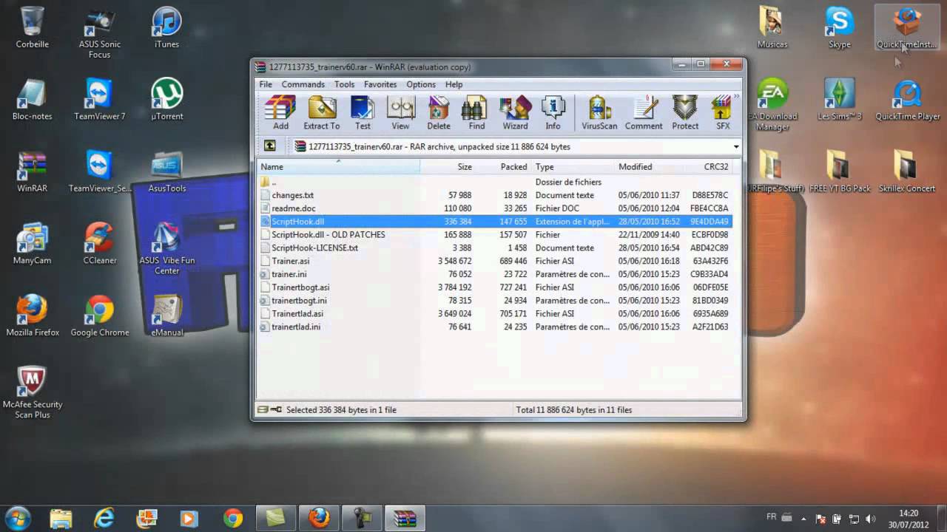Viewport: 947px width, 532px height.
Task: Select the QuickTime Player desktop icon
Action: pos(907,99)
